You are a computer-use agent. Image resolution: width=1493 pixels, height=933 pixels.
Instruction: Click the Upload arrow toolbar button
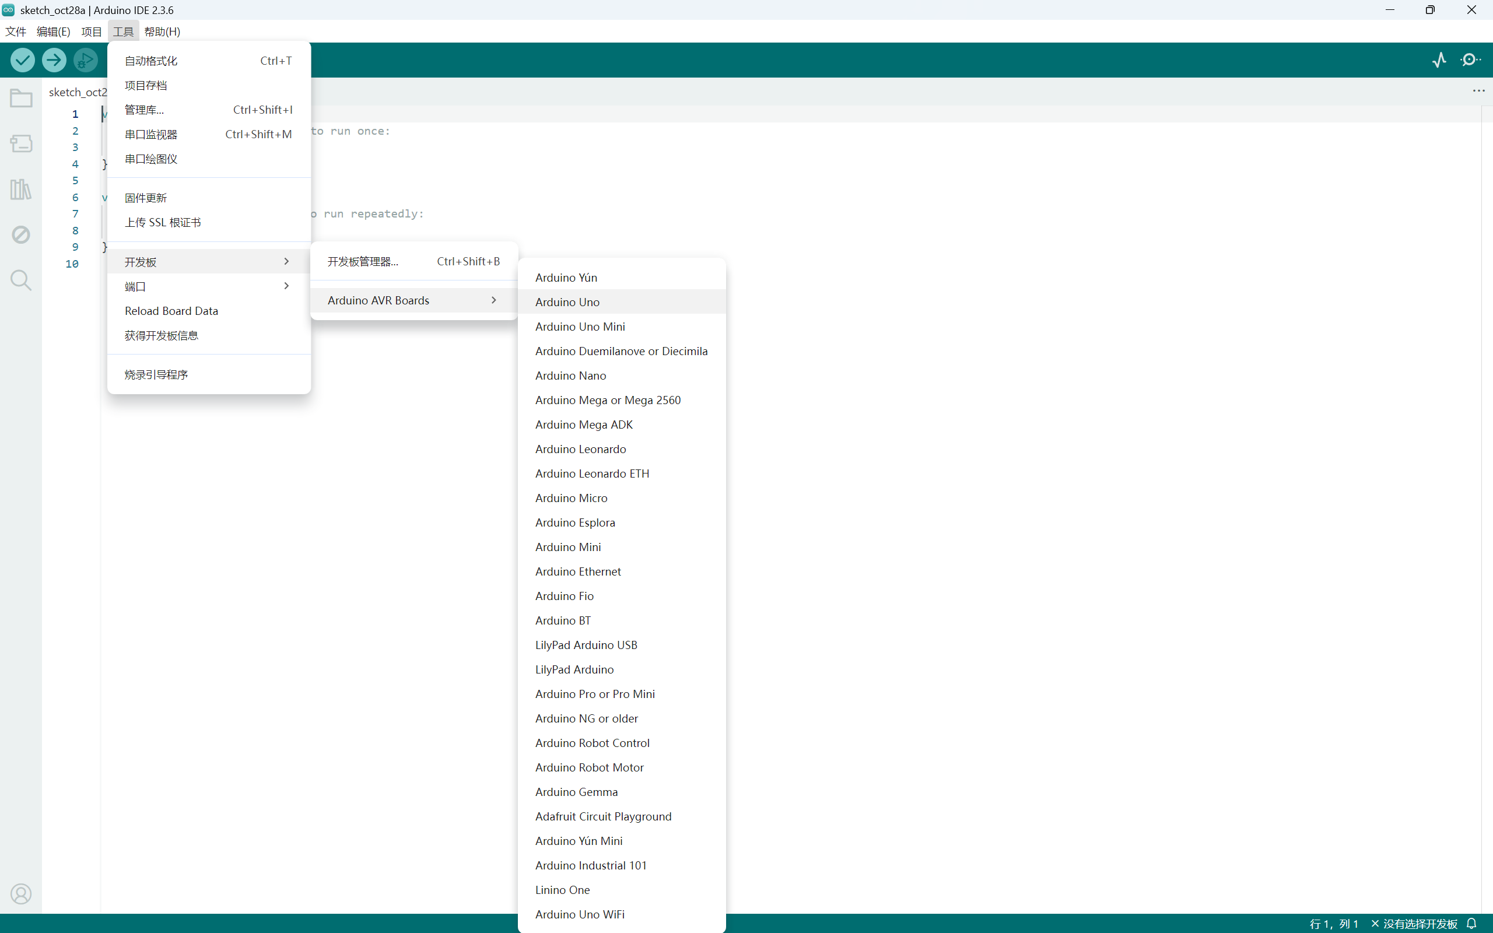(54, 60)
